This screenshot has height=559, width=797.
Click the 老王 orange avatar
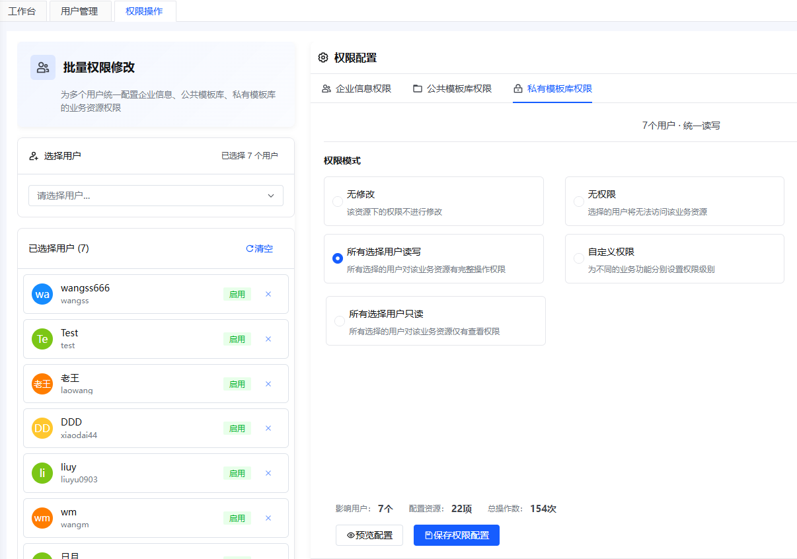pyautogui.click(x=42, y=383)
